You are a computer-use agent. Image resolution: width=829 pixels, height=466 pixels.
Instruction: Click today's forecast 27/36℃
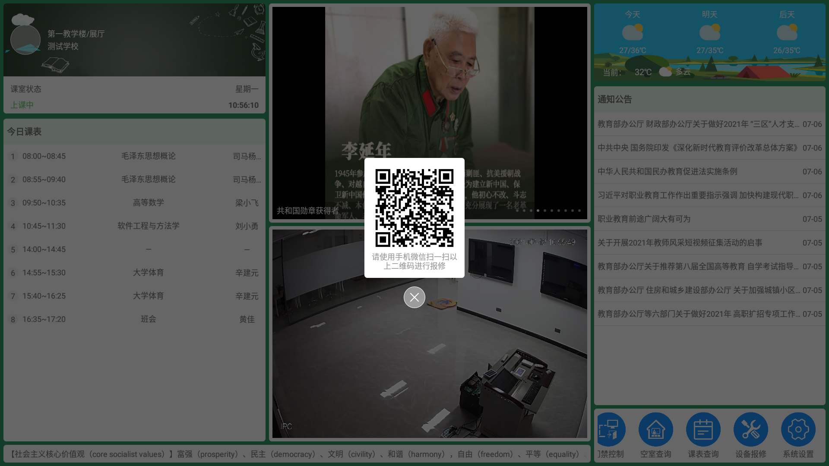[x=633, y=50]
